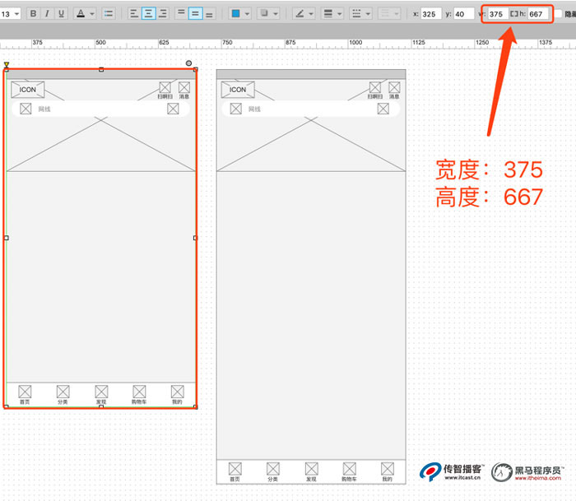
Task: Click the disabled arrow style icon
Action: (384, 14)
